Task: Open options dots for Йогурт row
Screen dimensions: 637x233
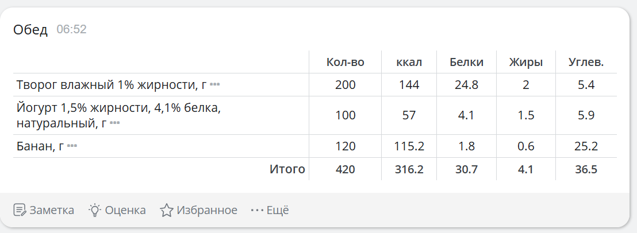Action: [x=115, y=123]
